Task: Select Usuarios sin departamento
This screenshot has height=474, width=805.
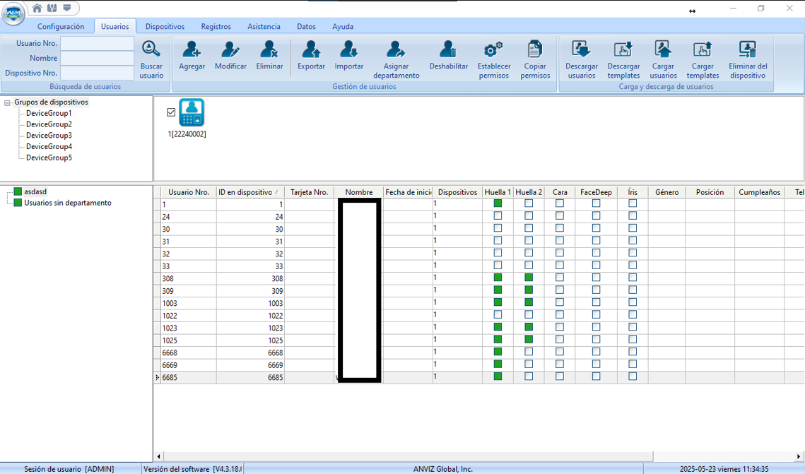Action: click(68, 203)
